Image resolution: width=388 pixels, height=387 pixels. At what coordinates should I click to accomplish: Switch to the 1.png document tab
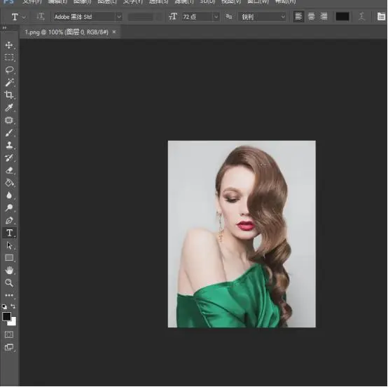click(67, 32)
